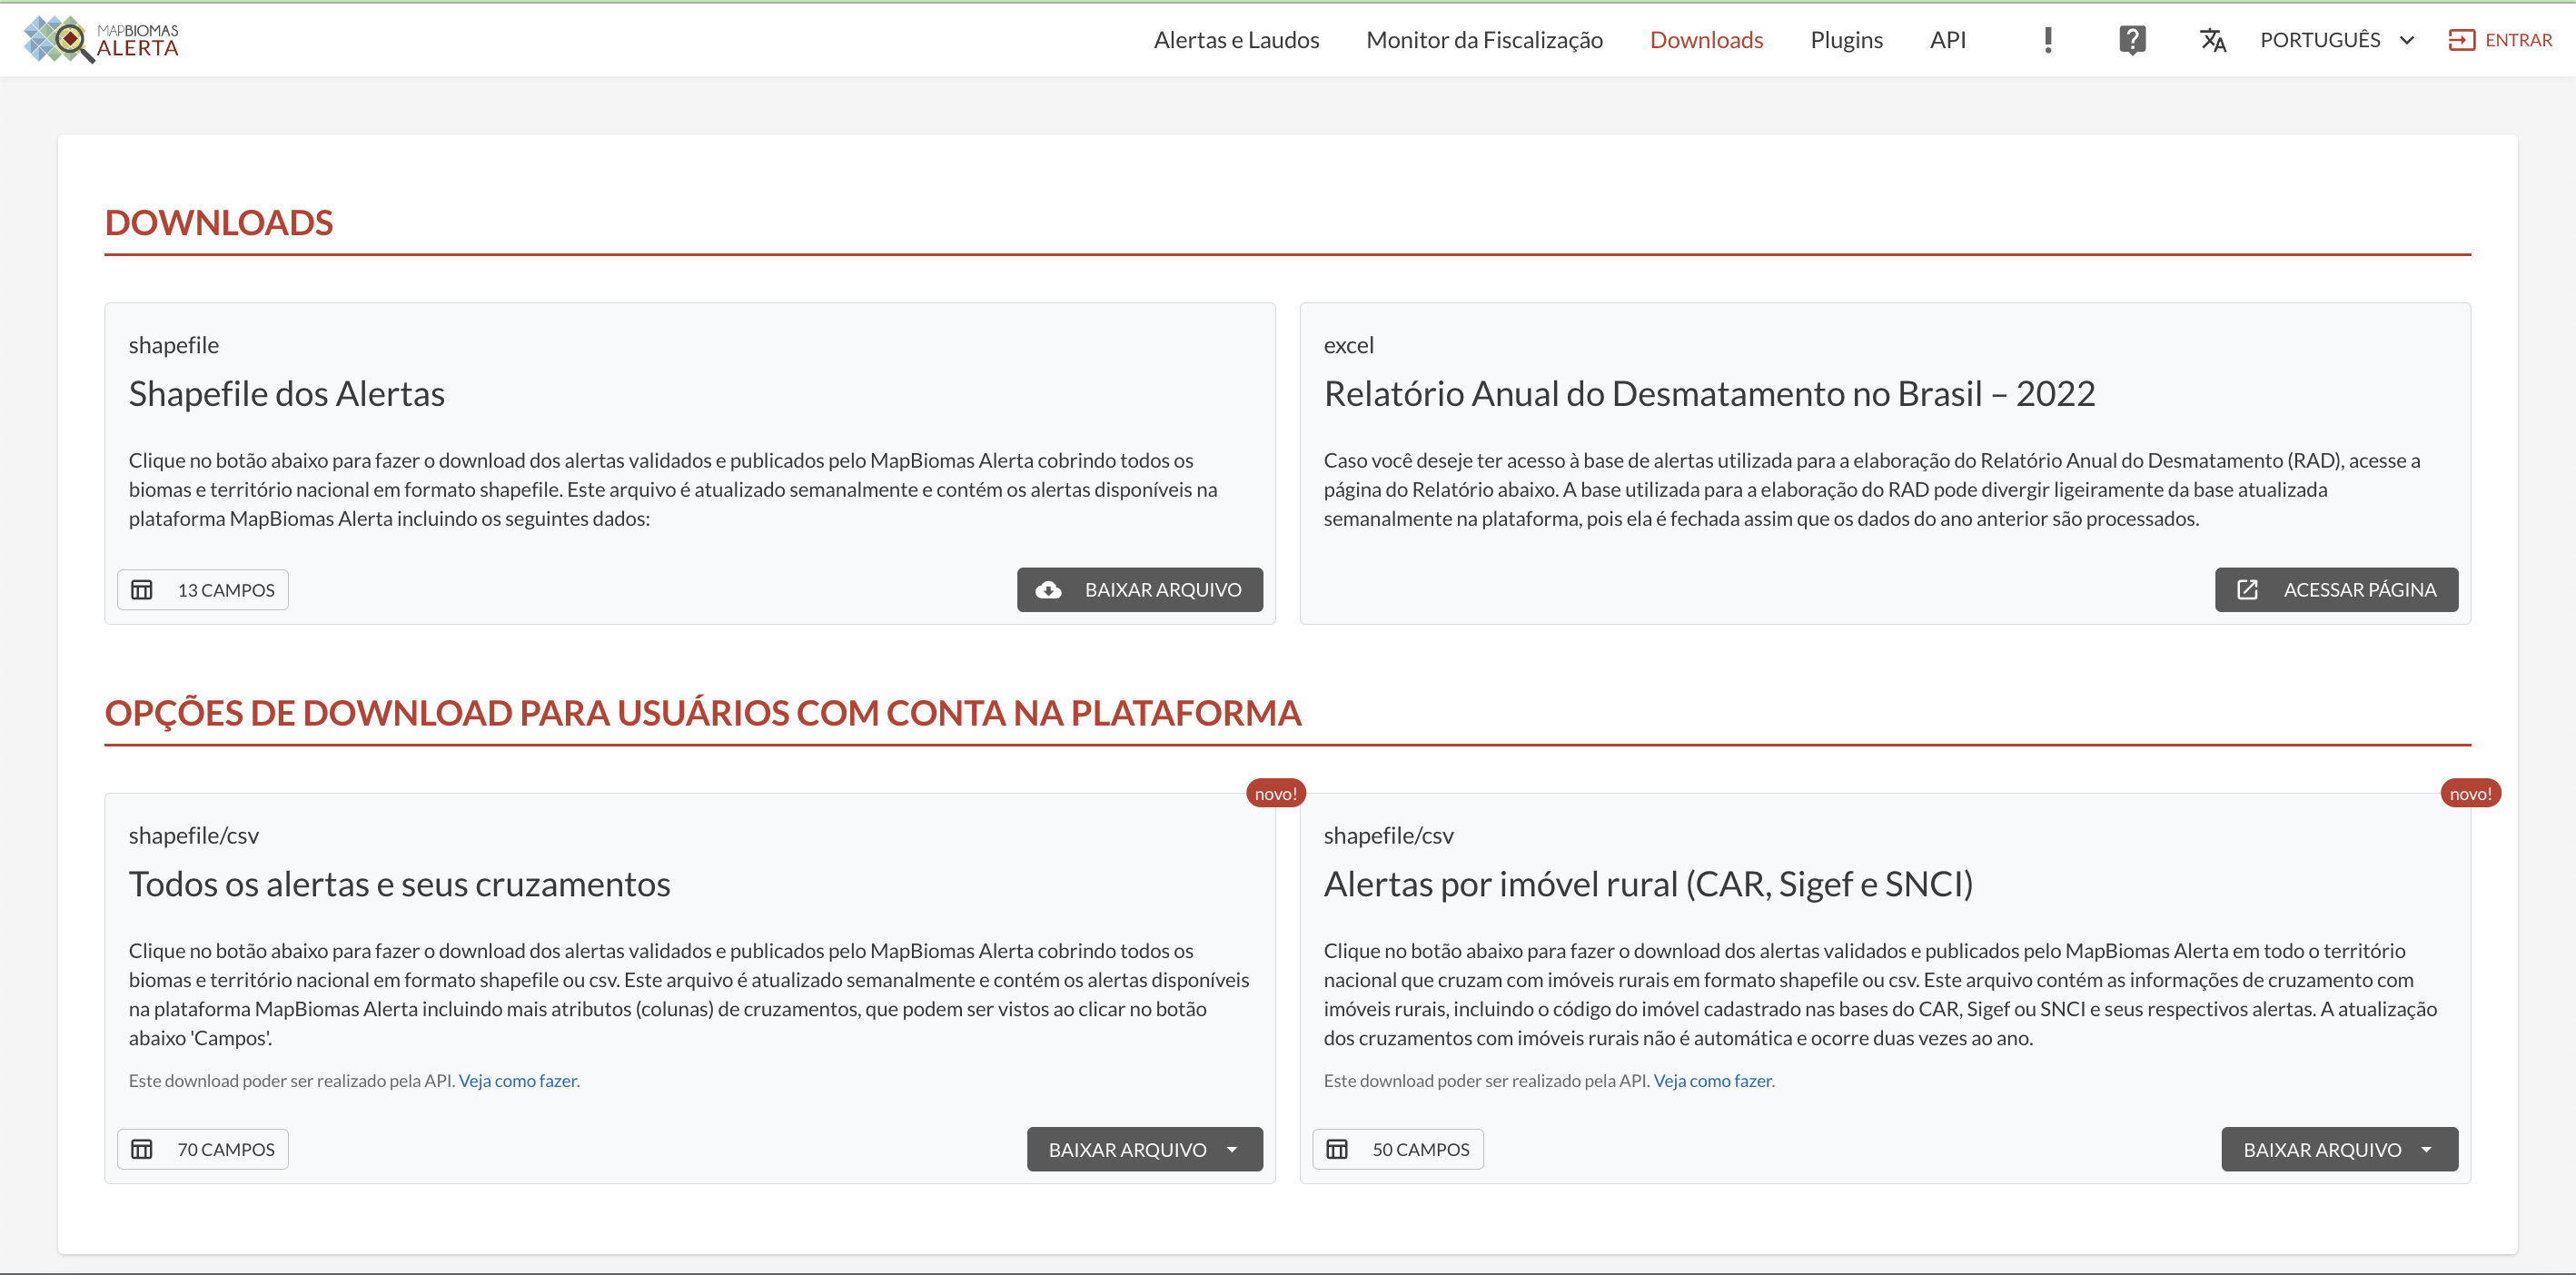Click Relatório Anual do Desmatamento no Brasil heading
The image size is (2576, 1275).
click(x=1709, y=394)
